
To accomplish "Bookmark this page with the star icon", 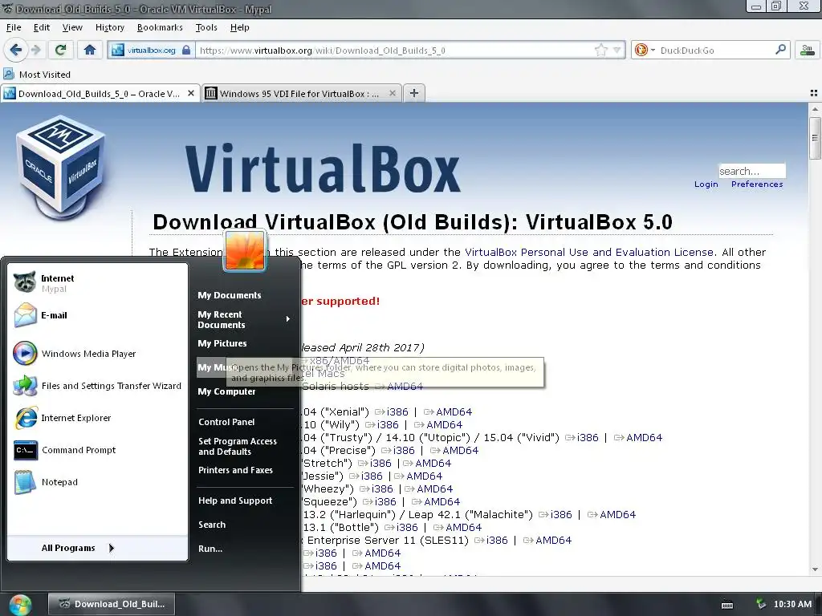I will tap(600, 51).
